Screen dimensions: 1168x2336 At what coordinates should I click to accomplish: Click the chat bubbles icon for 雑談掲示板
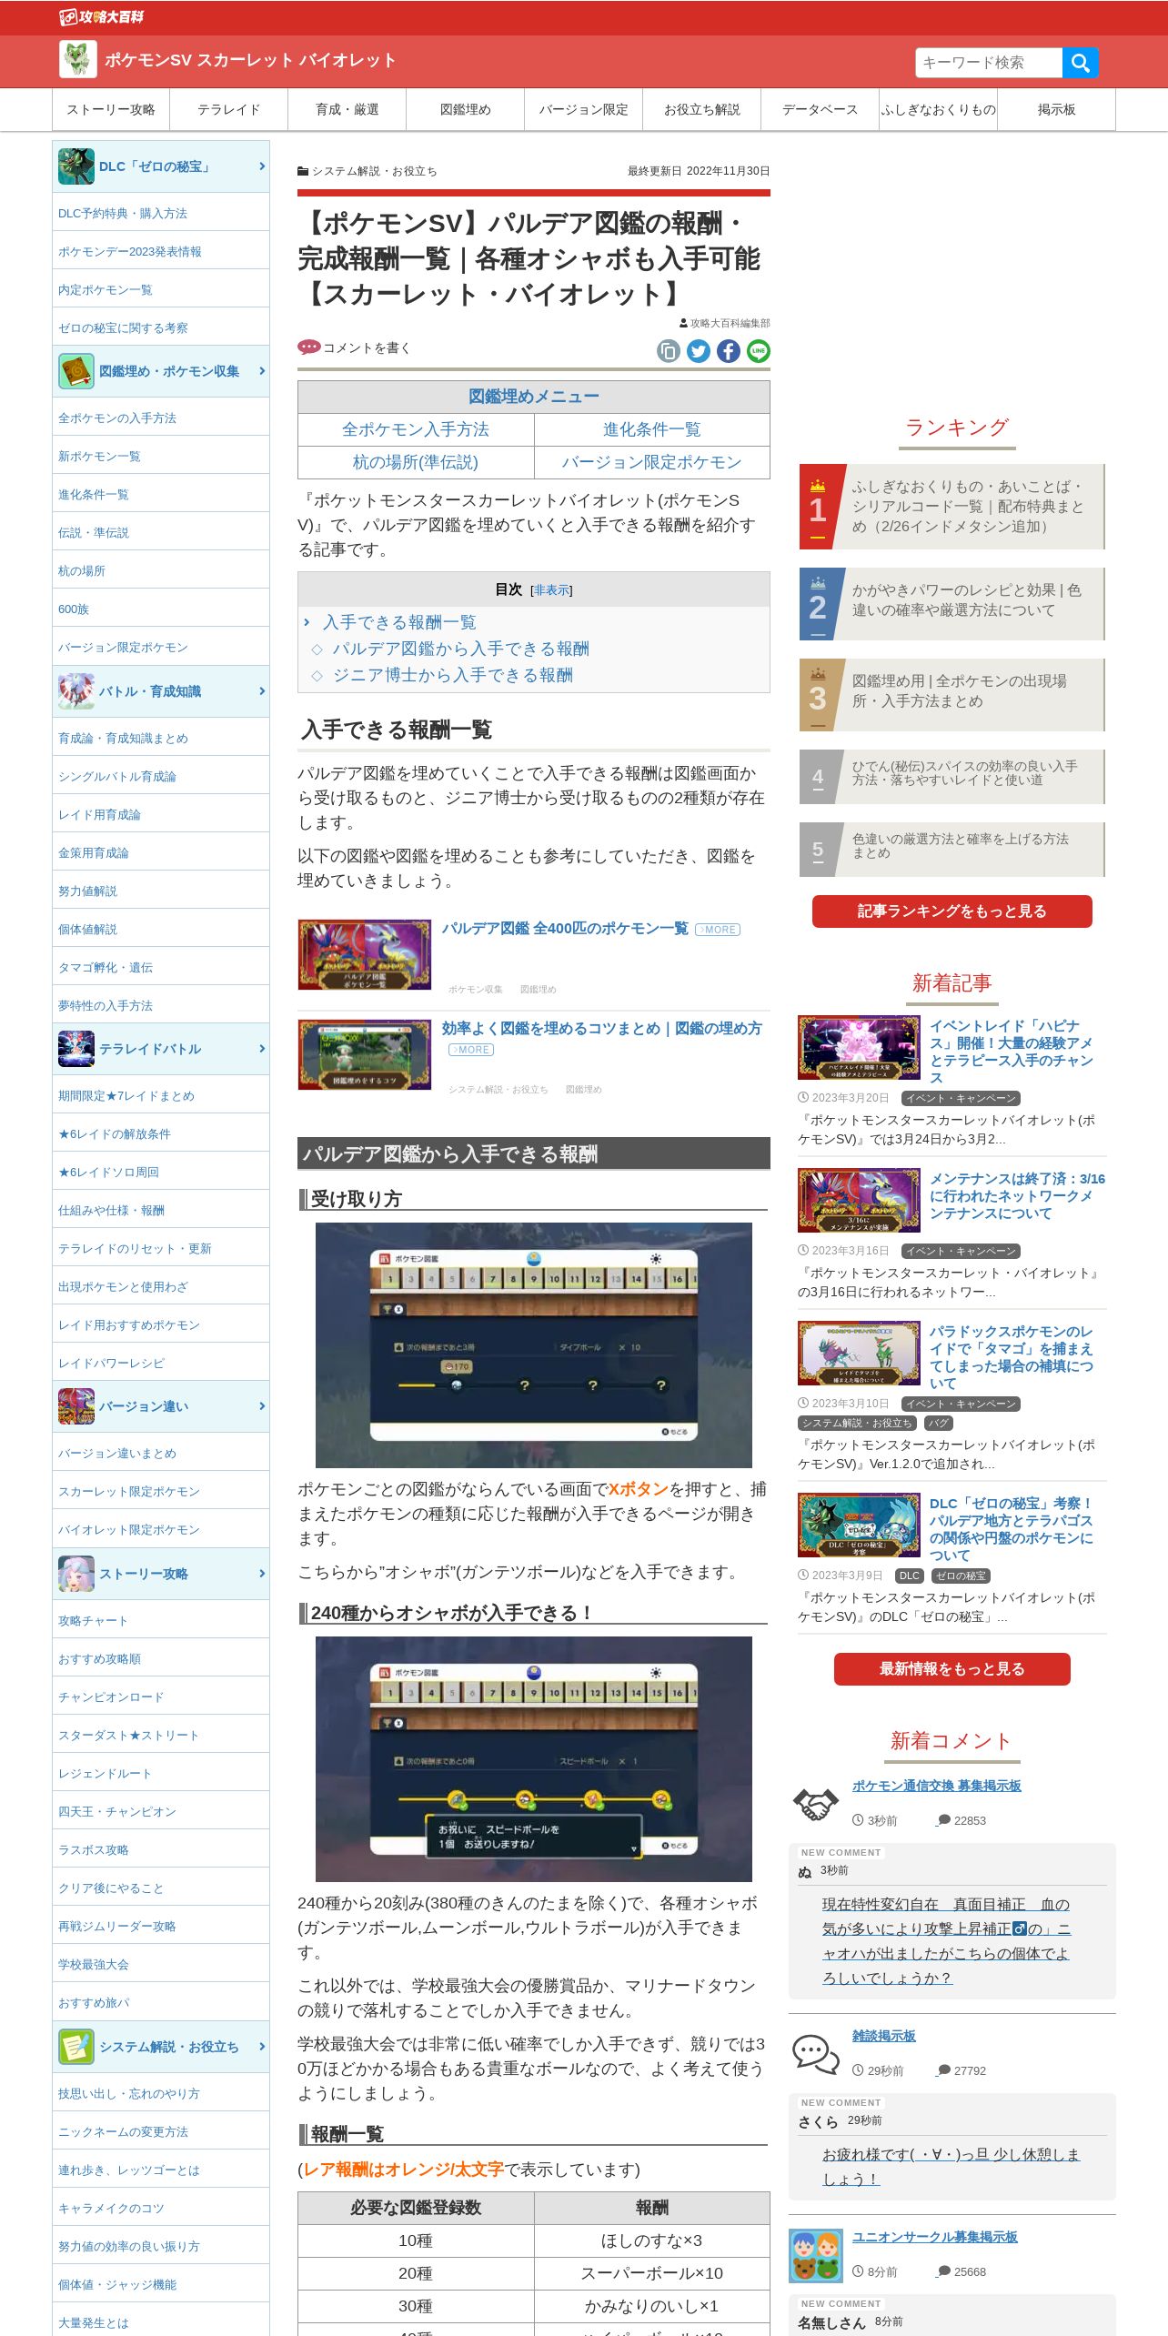coord(815,2053)
